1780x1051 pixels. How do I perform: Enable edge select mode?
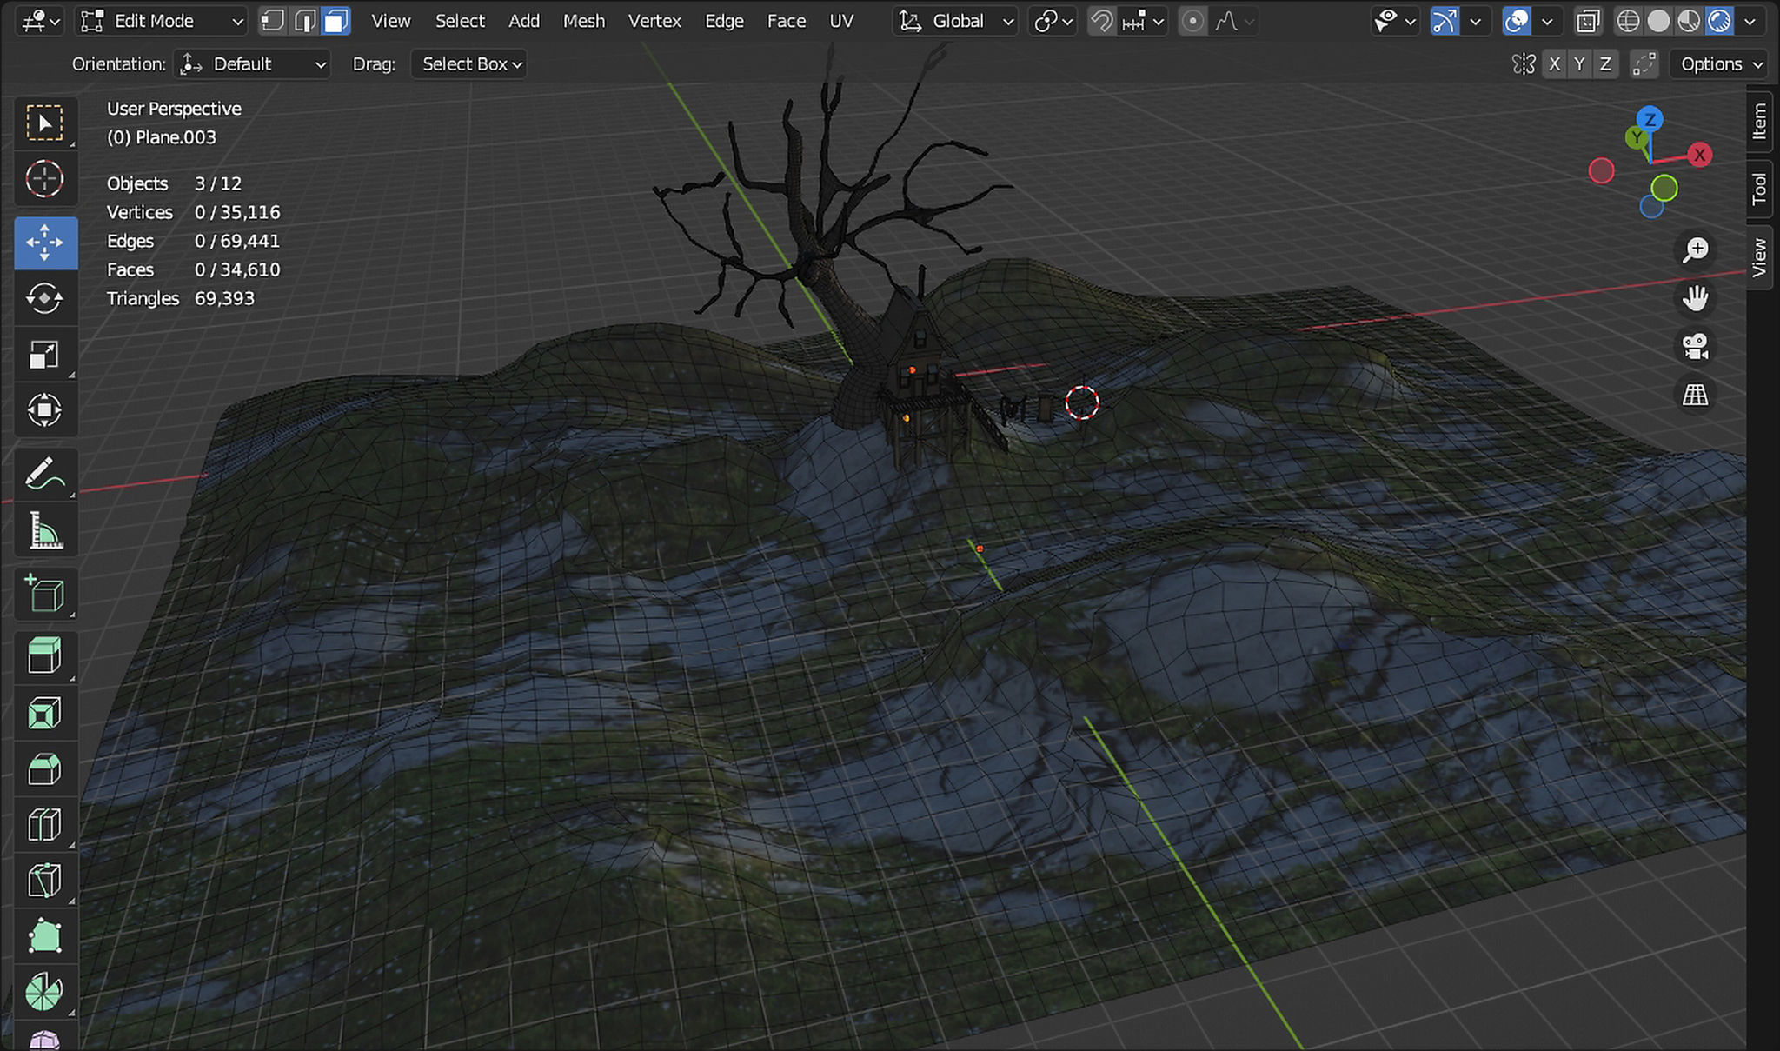(304, 21)
